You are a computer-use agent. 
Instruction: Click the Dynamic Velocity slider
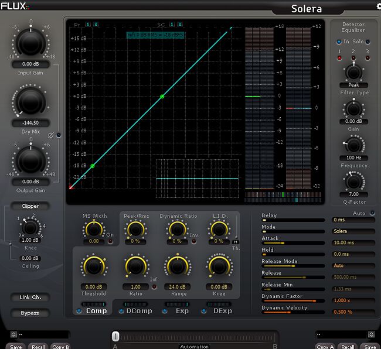pyautogui.click(x=293, y=312)
